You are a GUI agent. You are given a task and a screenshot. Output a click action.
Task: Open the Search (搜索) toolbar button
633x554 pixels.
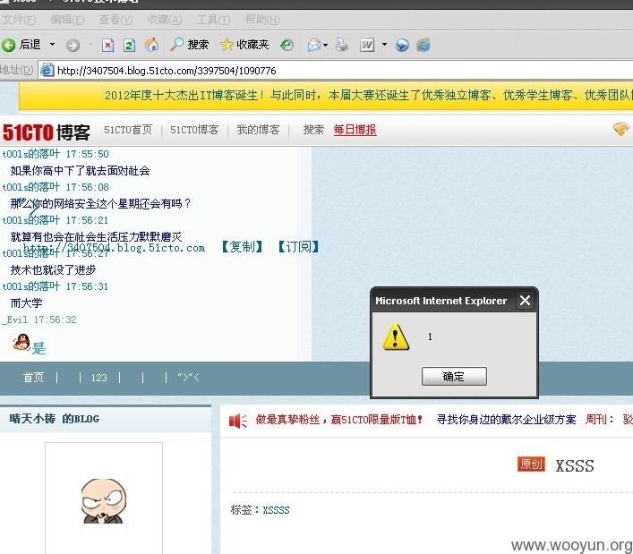(x=189, y=45)
